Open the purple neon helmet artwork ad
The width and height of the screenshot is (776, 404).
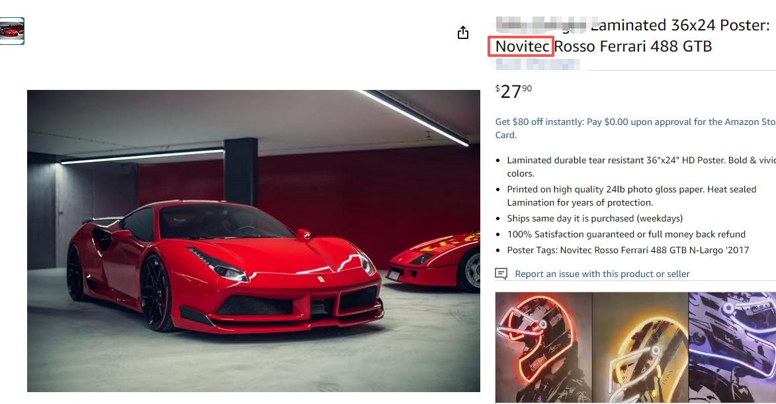coord(732,347)
